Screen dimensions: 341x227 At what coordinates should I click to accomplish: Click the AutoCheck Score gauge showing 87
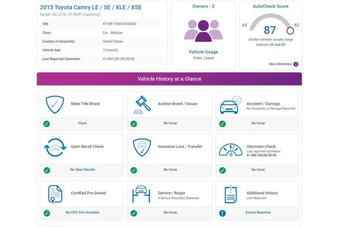tap(270, 29)
